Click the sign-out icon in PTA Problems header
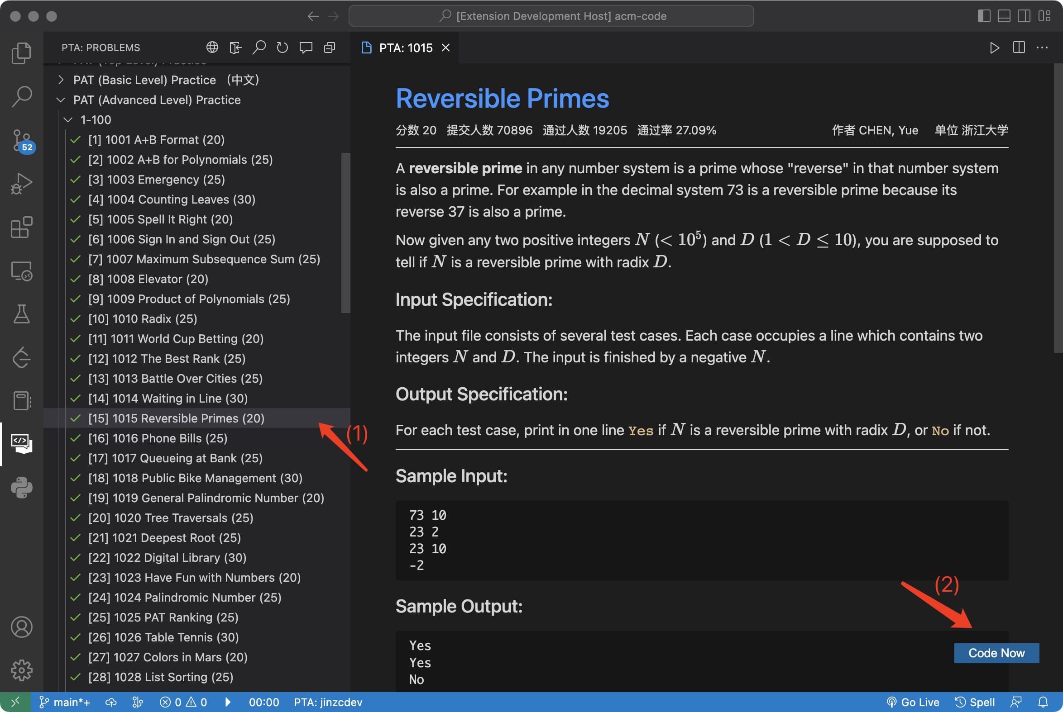Screen dimensions: 1063x712 click(x=235, y=47)
